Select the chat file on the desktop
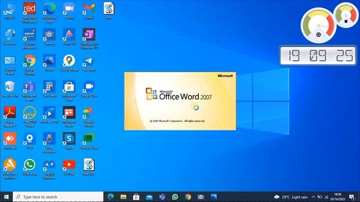The height and width of the screenshot is (202, 360). 109,11
